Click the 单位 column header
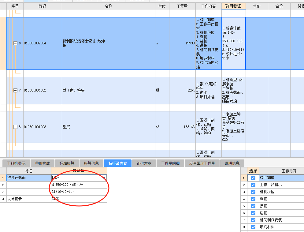The image size is (304, 232). (162, 6)
